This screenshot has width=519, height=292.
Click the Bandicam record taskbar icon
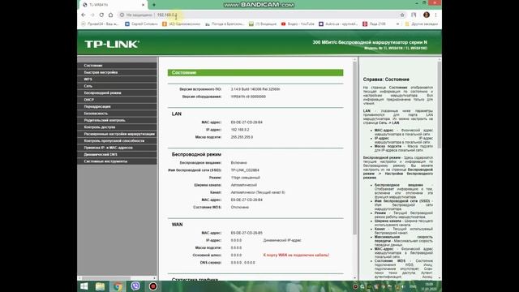tap(153, 286)
